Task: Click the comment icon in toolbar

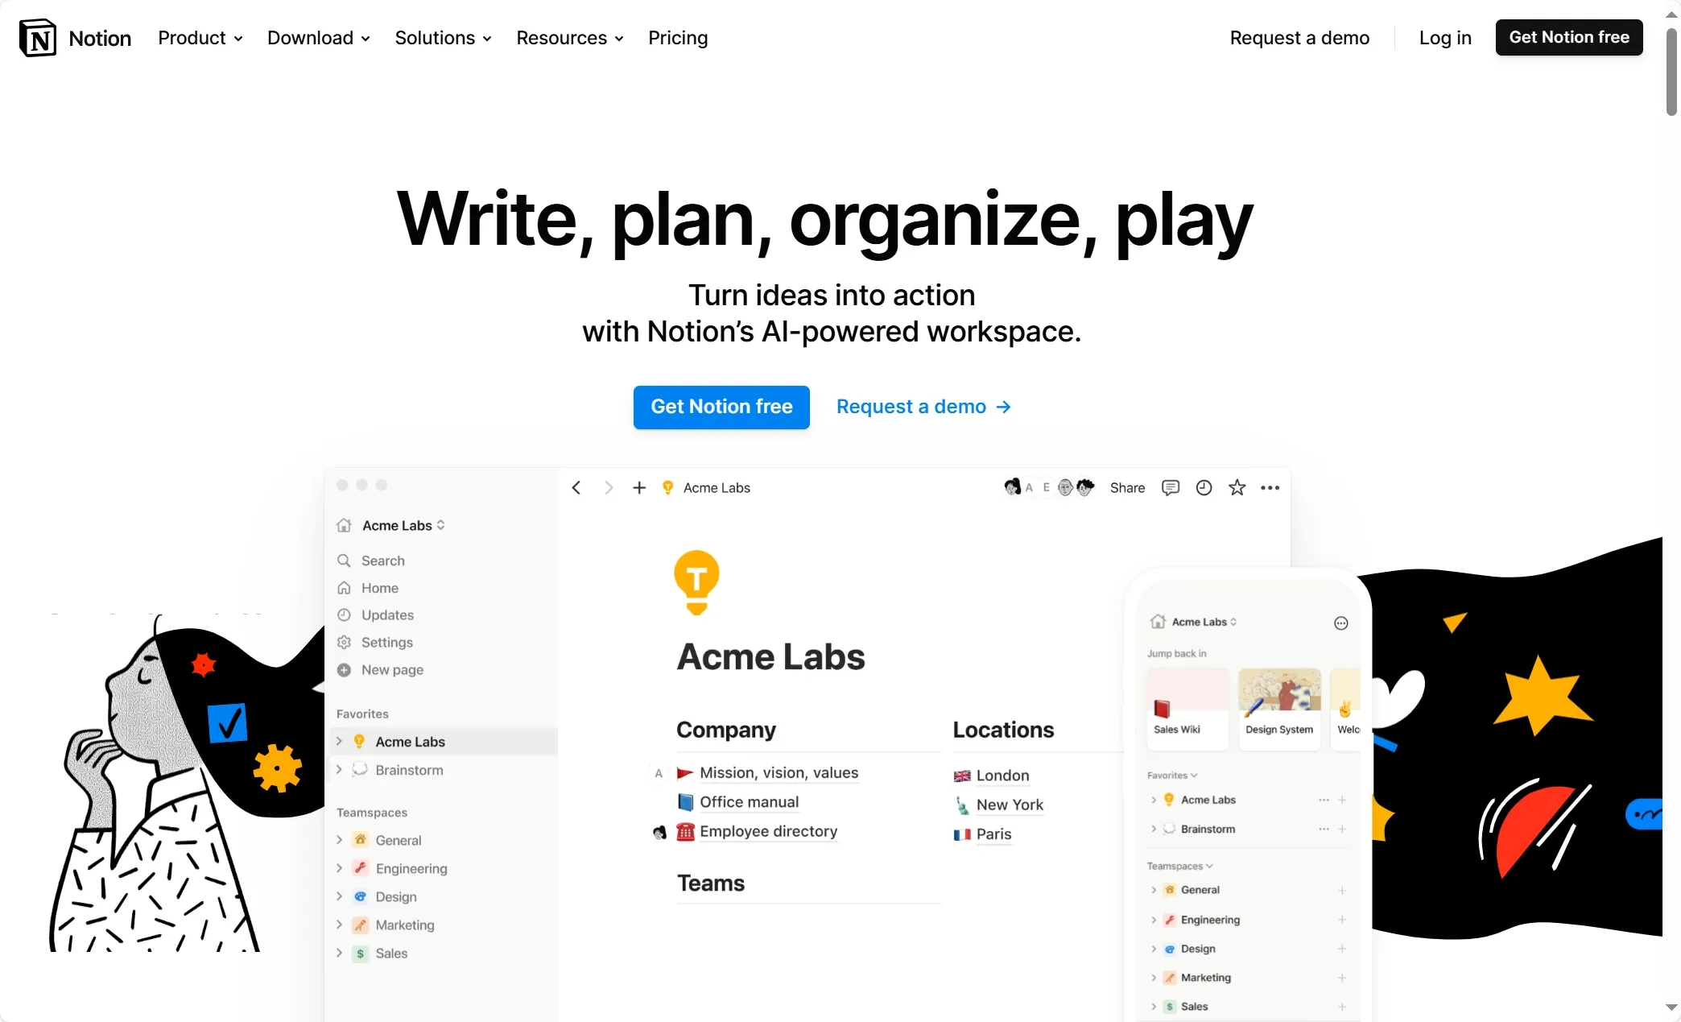Action: pyautogui.click(x=1171, y=487)
